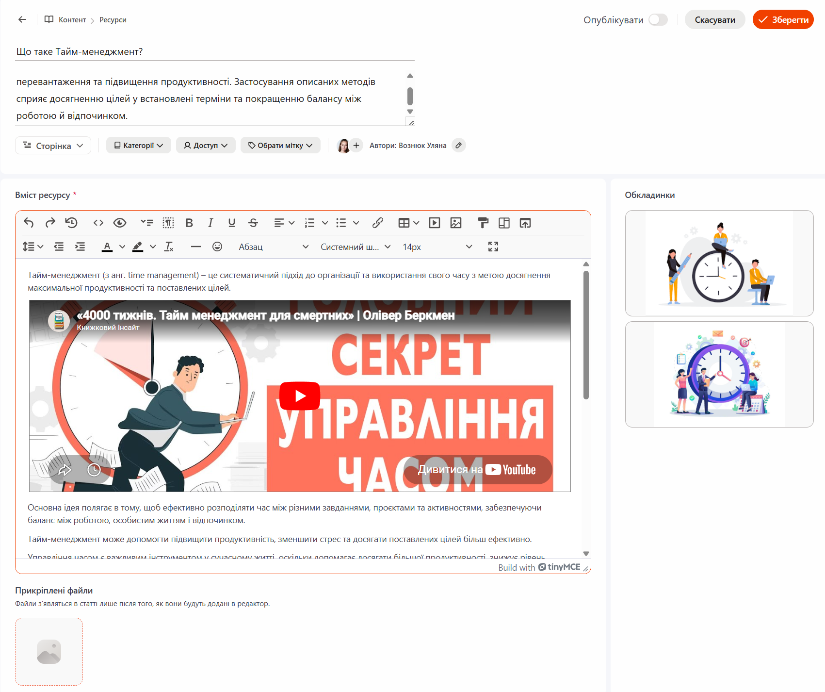The width and height of the screenshot is (825, 692).
Task: Toggle the Опублікувати publish switch
Action: [658, 19]
